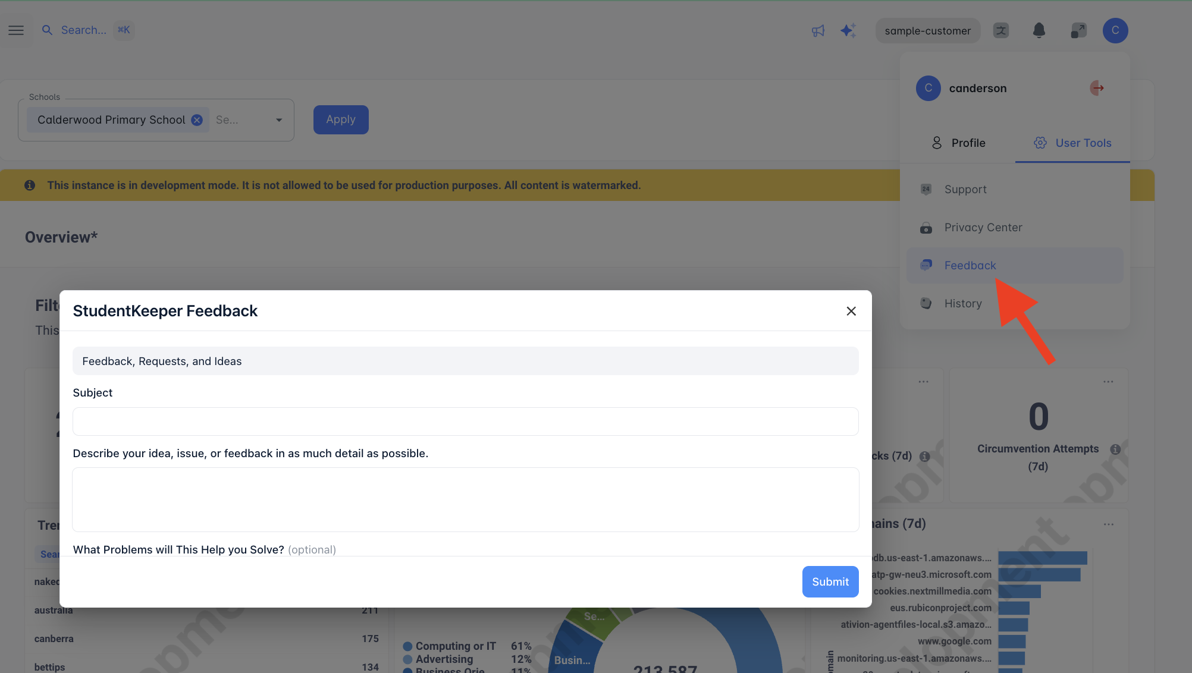This screenshot has height=673, width=1192.
Task: Open History menu item
Action: (x=1015, y=303)
